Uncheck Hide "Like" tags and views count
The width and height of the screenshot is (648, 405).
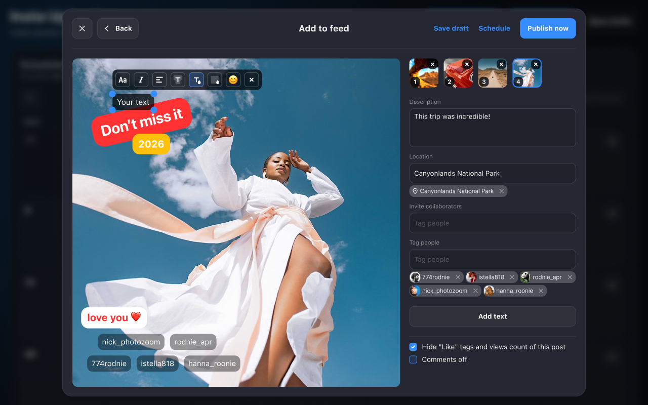point(413,347)
